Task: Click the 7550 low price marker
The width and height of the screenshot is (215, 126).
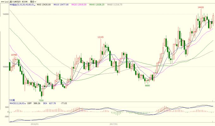Action: coord(41,100)
